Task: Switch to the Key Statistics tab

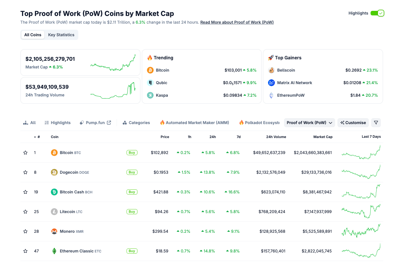Action: coord(61,35)
